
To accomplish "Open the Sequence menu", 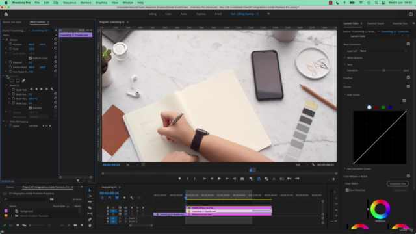I will [70, 3].
